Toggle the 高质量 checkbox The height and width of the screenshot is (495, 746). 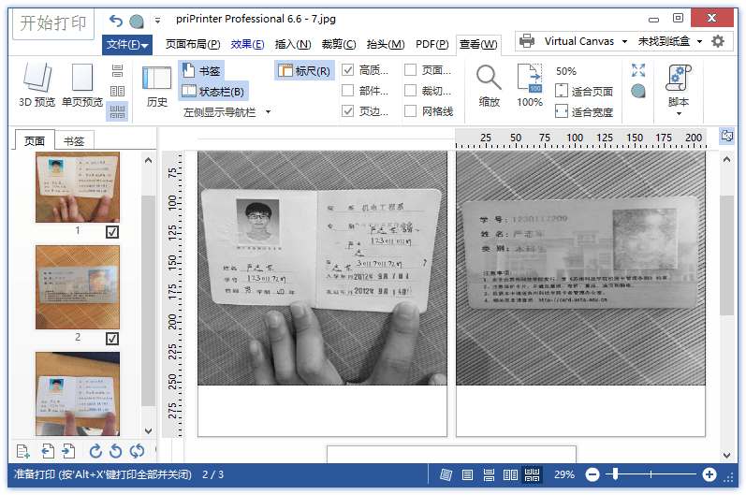point(348,70)
